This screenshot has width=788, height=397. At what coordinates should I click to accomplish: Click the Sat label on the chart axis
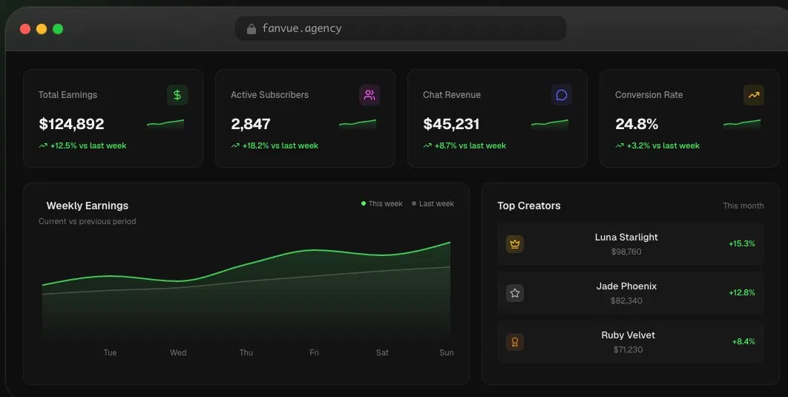[x=382, y=352]
